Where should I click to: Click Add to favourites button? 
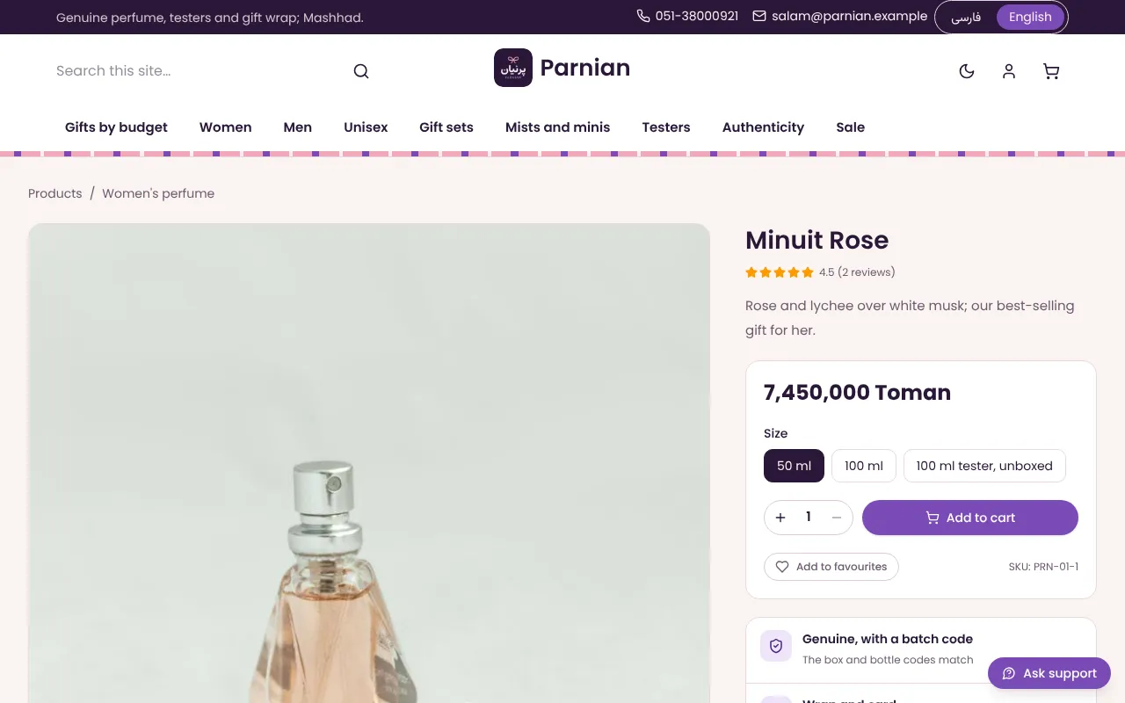click(831, 567)
